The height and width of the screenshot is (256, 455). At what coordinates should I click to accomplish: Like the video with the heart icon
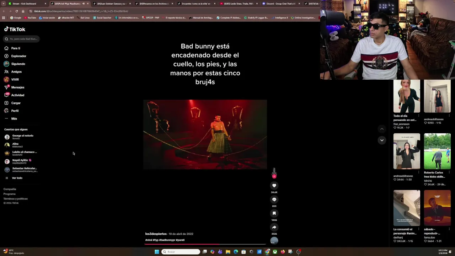click(274, 185)
